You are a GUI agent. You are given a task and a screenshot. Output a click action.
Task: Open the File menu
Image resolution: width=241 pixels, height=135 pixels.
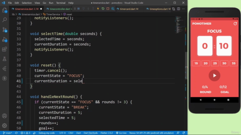click(10, 3)
